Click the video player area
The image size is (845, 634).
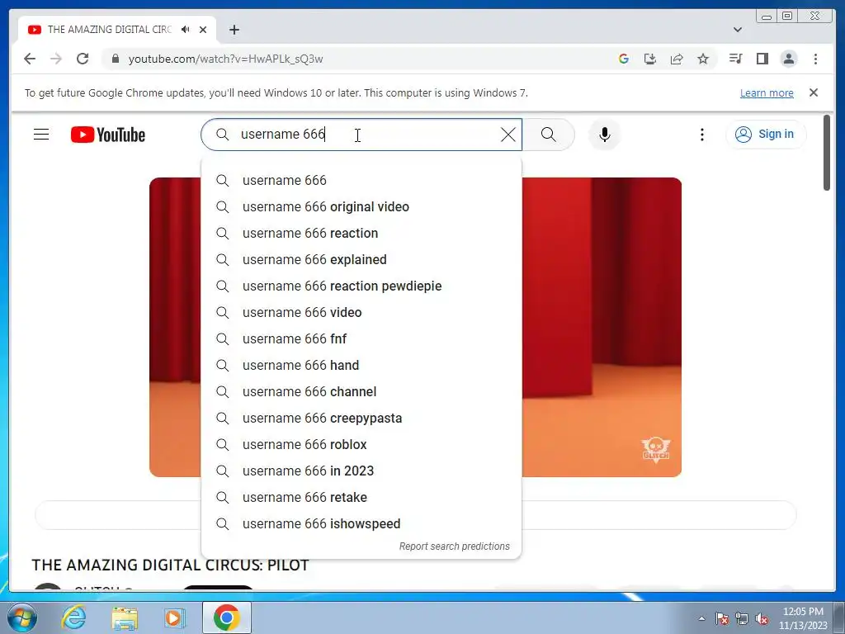coord(601,327)
